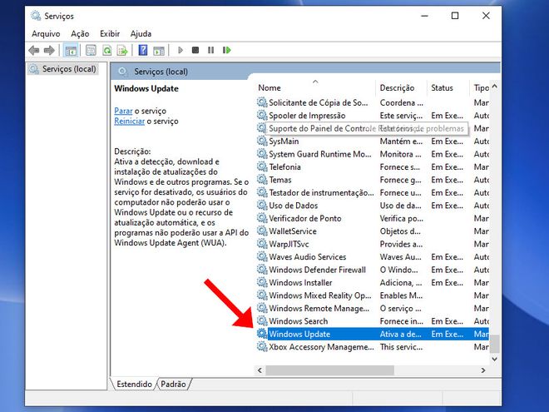This screenshot has width=549, height=412.
Task: Click the Restart Service green button
Action: pos(227,50)
